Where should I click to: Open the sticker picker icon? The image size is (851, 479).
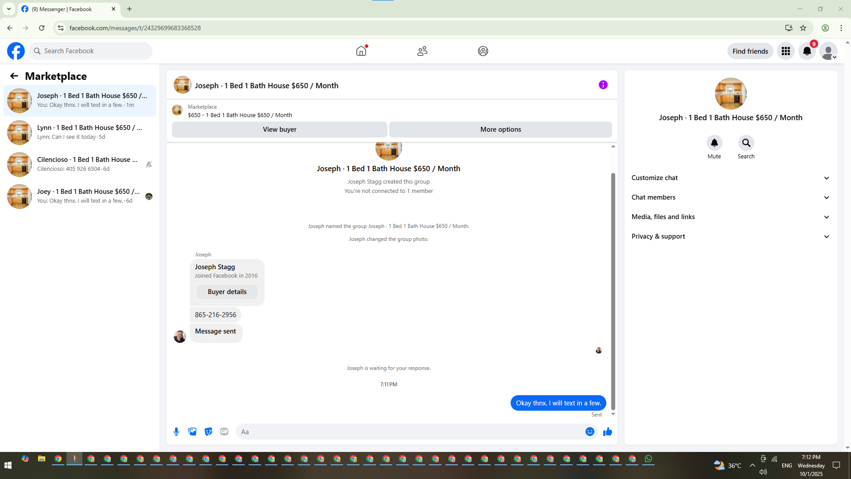coord(208,432)
